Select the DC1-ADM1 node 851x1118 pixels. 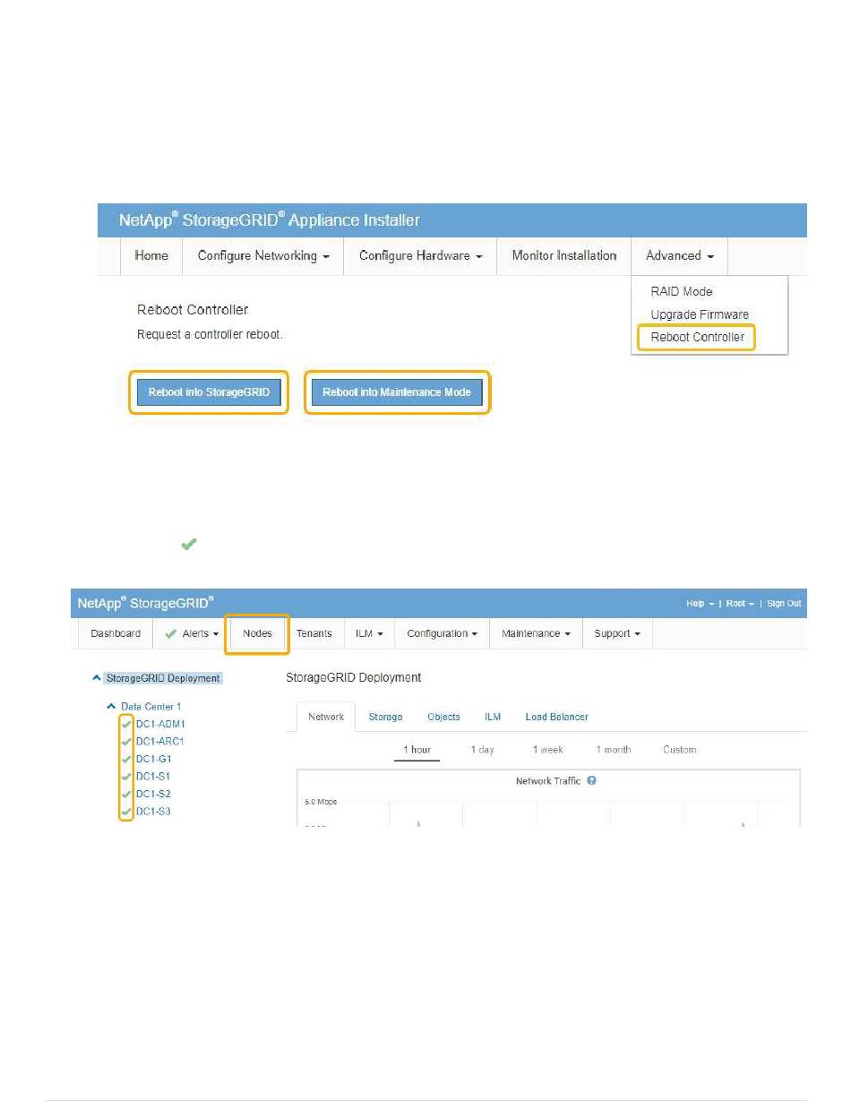(160, 723)
